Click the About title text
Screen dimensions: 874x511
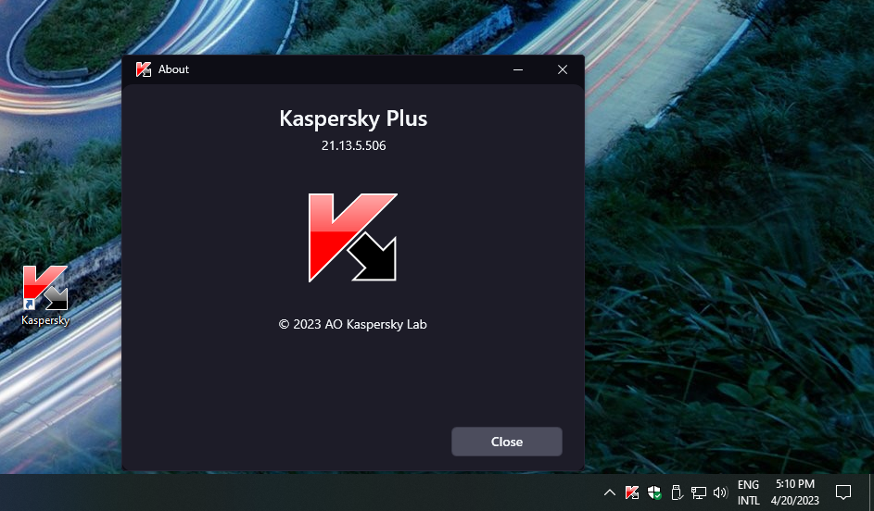[173, 69]
